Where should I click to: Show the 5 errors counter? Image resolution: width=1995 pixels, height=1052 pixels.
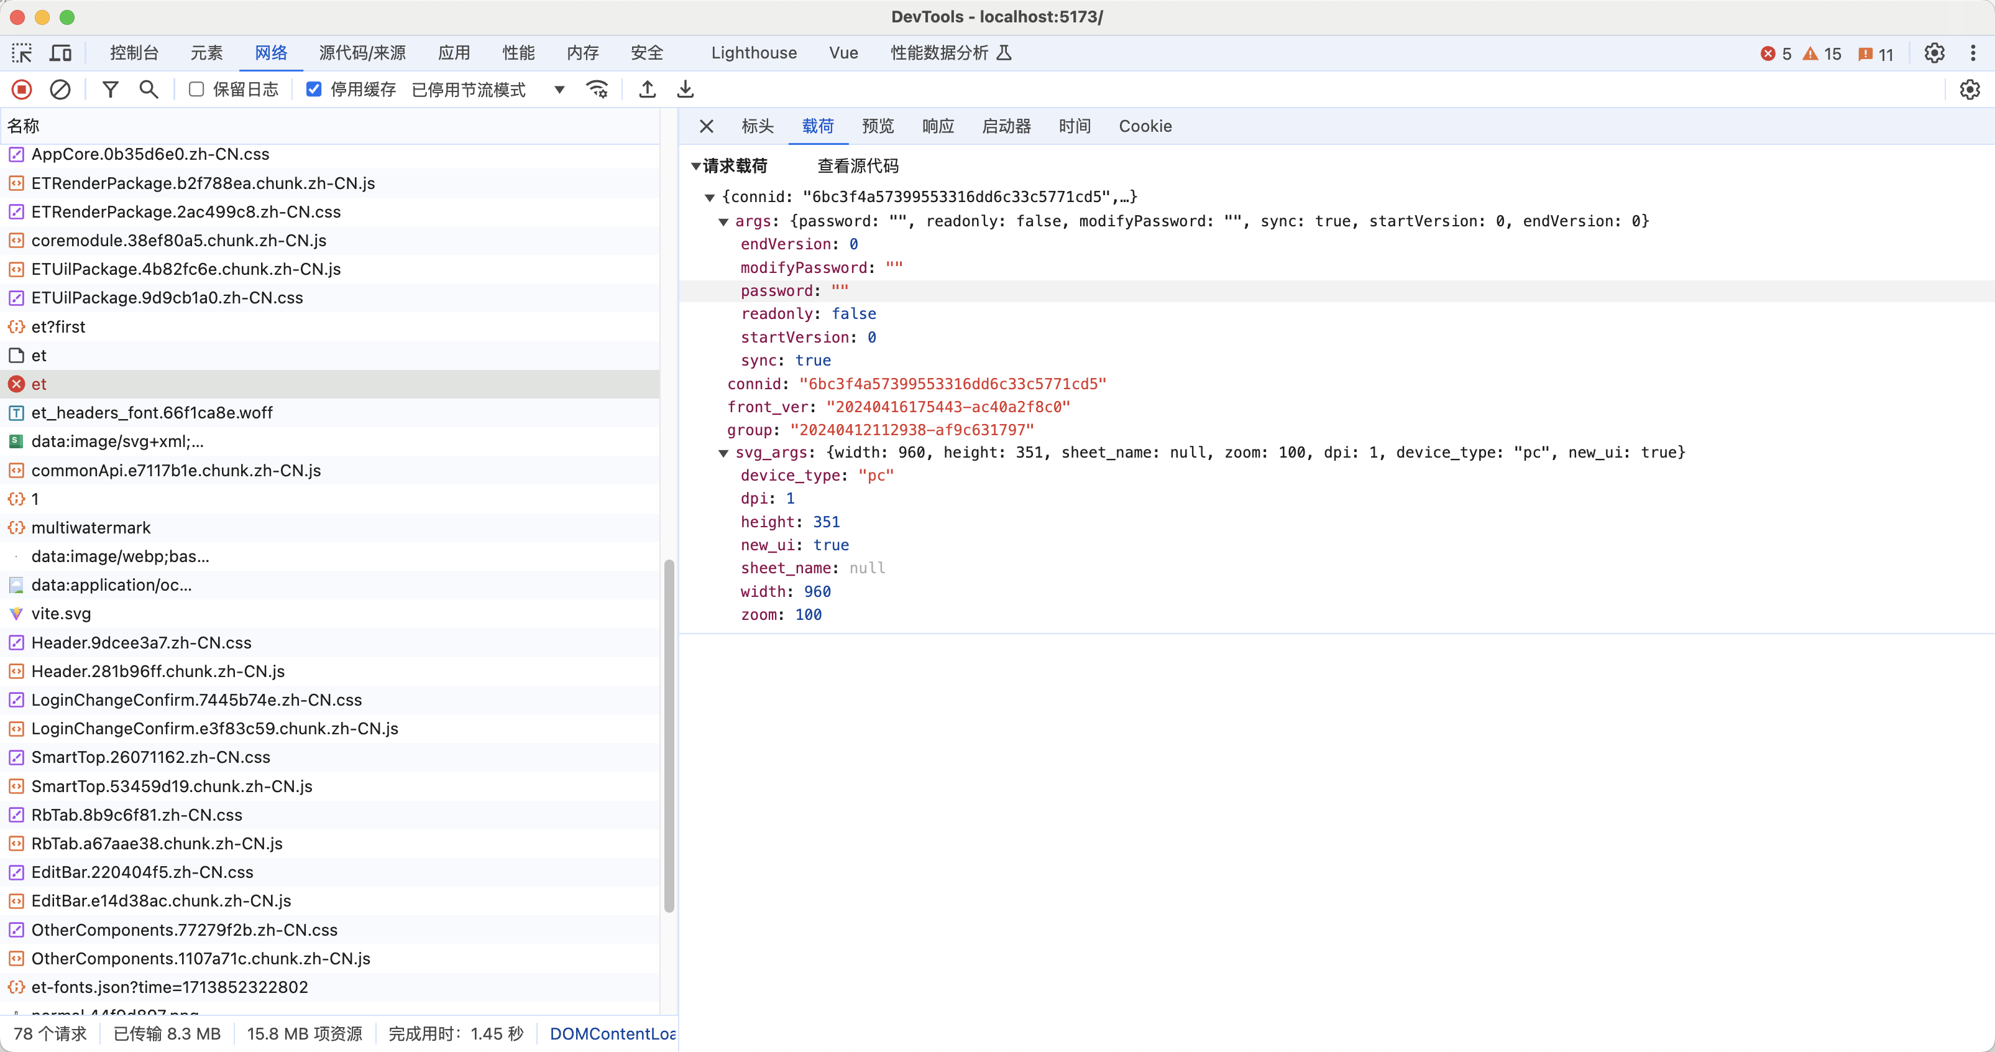click(1777, 53)
